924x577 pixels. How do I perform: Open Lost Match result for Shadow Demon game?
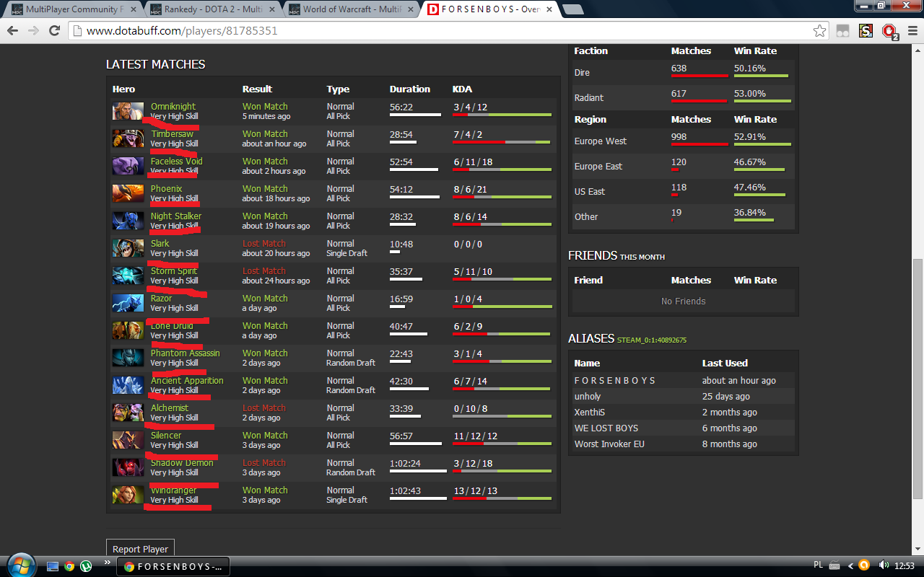(264, 463)
